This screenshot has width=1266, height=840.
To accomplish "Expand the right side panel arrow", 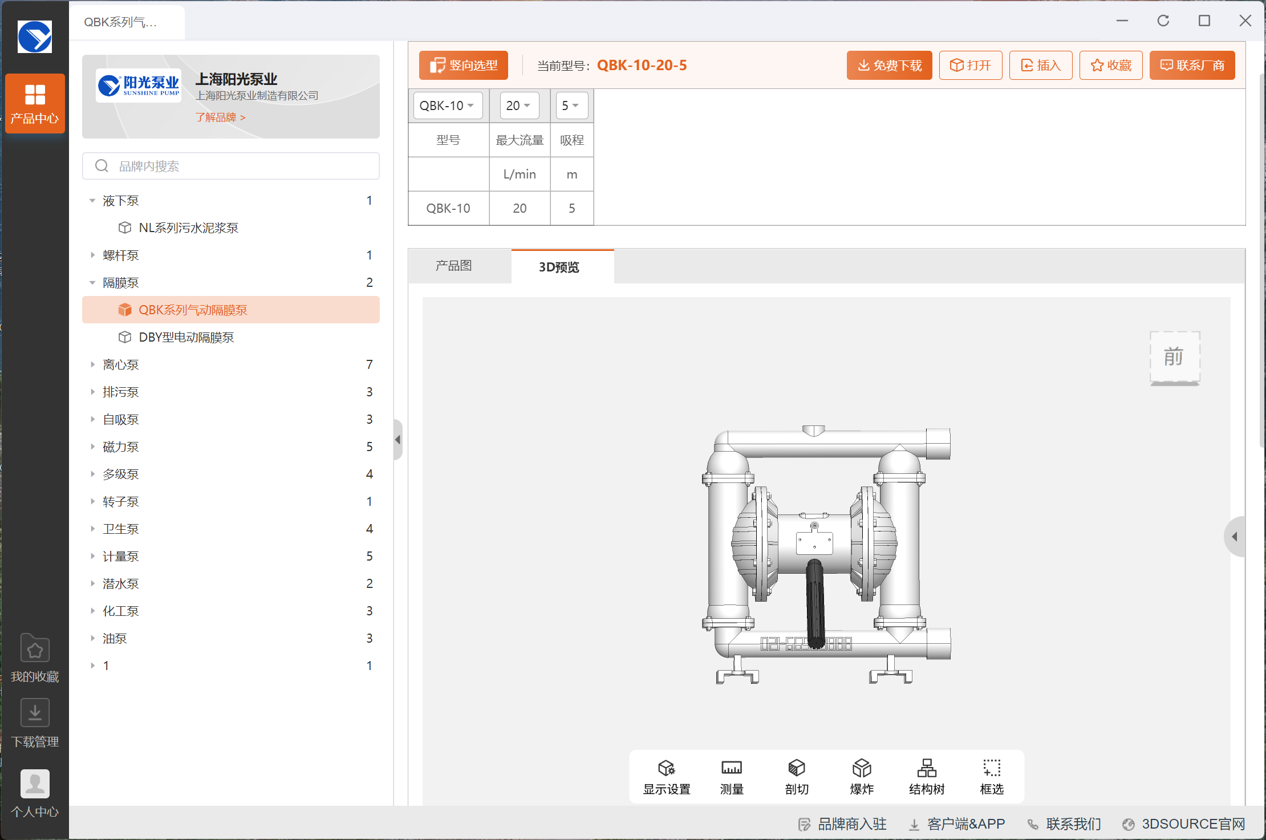I will click(x=1235, y=537).
